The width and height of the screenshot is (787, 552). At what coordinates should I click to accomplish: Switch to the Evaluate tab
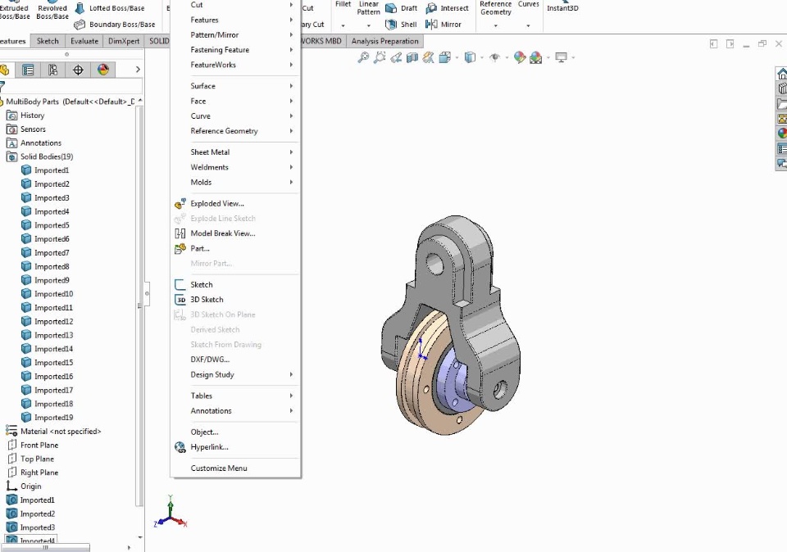point(84,41)
